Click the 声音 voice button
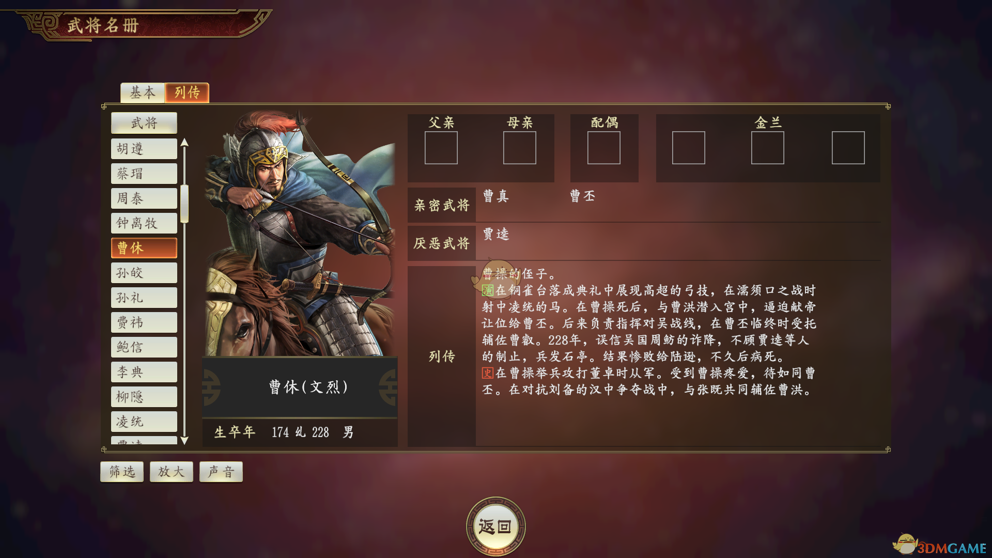Viewport: 992px width, 558px height. (221, 472)
